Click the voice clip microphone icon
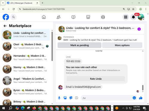This screenshot has width=149, height=111. point(59,98)
